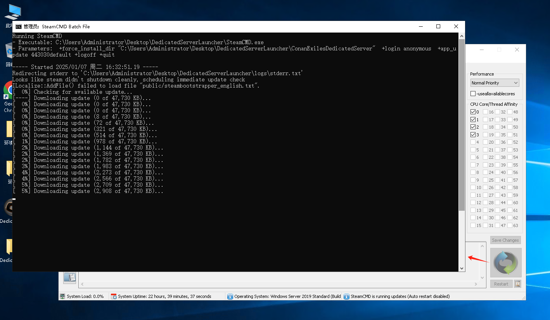Uncheck CPU core 3 affinity
Viewport: 550px width, 320px height.
point(473,135)
